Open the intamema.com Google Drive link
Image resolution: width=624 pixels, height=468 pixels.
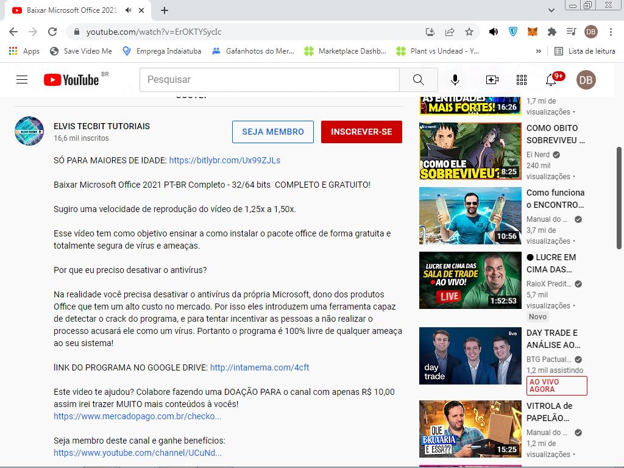(260, 367)
